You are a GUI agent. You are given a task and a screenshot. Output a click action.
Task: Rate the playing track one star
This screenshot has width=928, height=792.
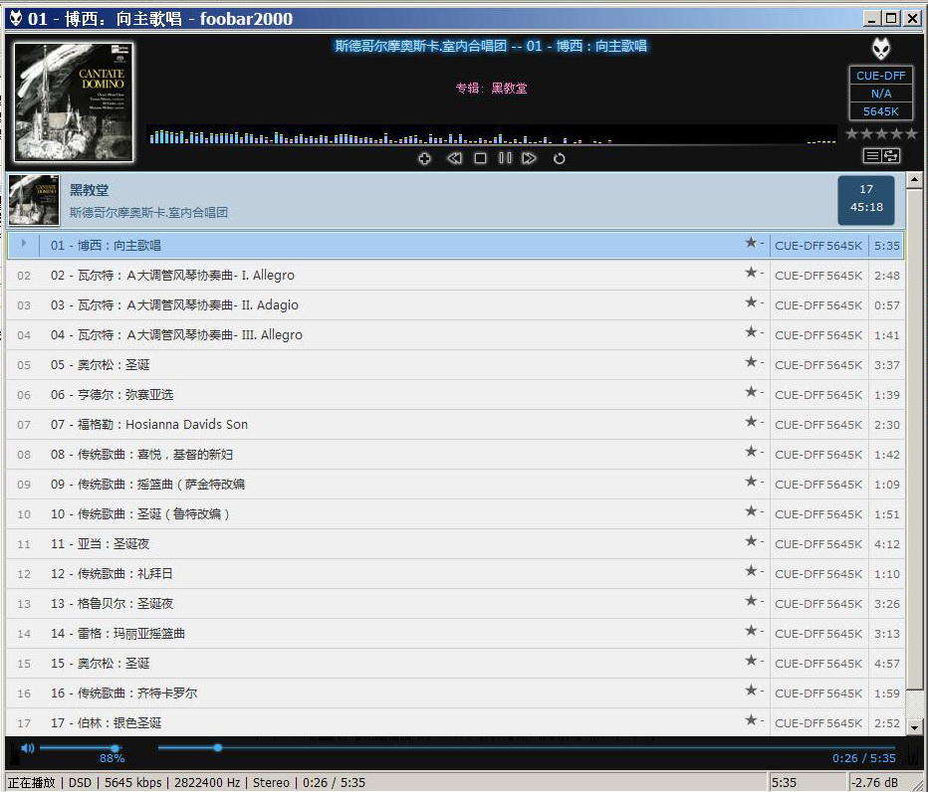click(x=852, y=133)
